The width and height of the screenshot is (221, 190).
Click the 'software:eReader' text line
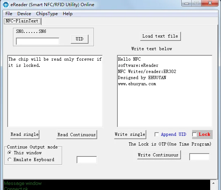pyautogui.click(x=138, y=65)
